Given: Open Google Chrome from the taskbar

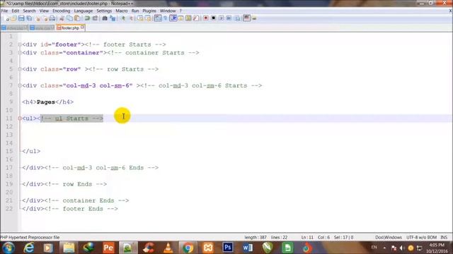Looking at the screenshot, I should click(188, 248).
